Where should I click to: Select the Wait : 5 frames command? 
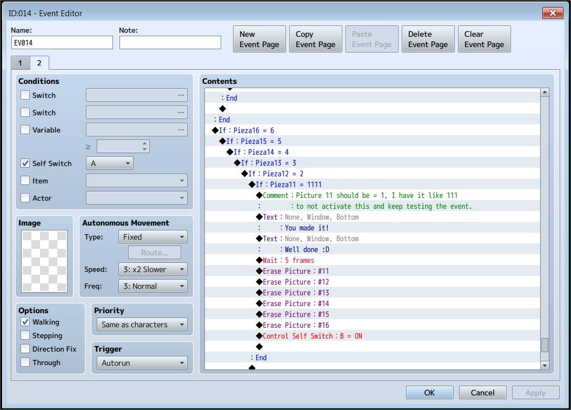point(372,260)
